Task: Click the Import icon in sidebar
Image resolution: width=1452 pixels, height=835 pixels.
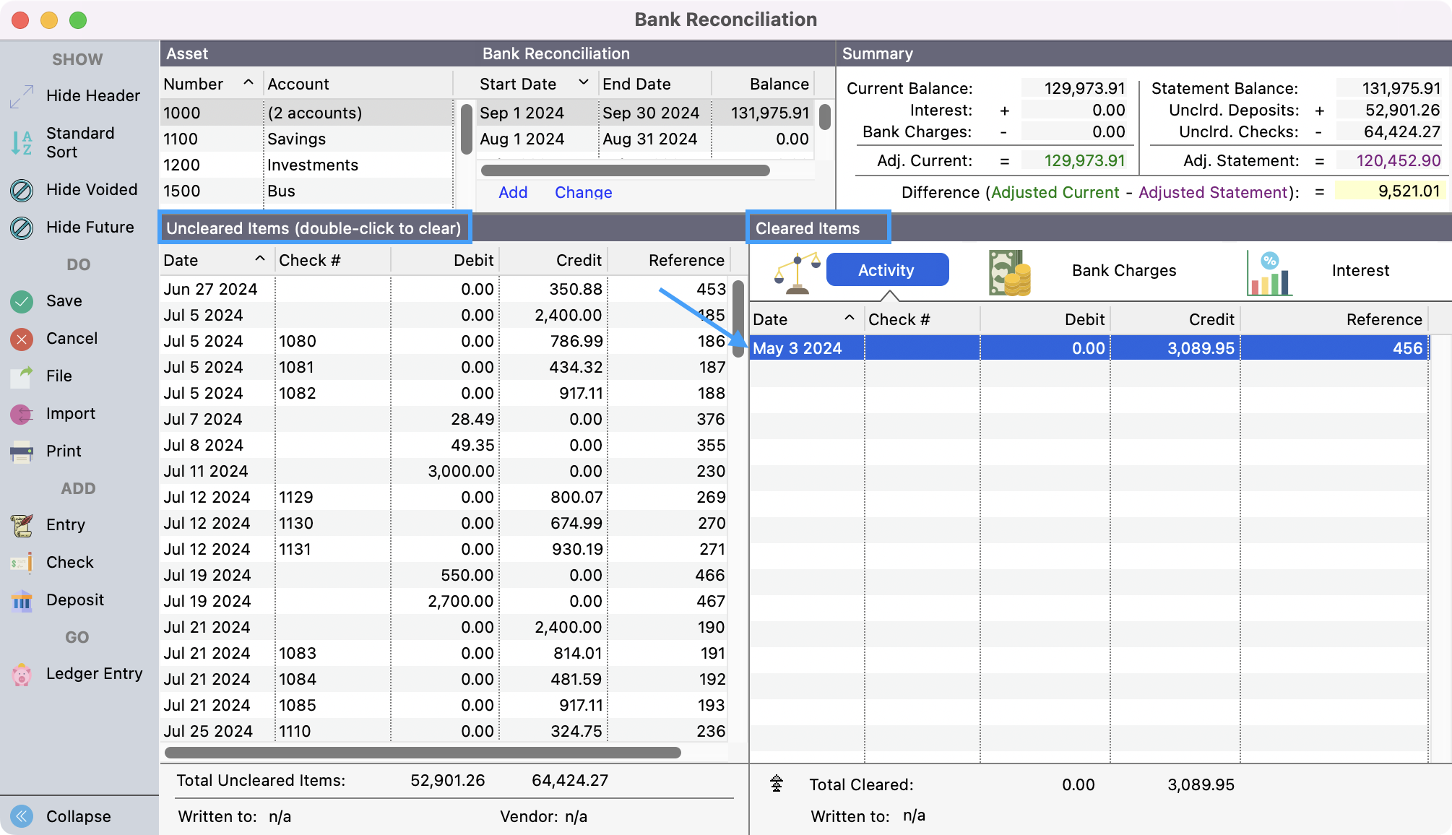Action: 22,414
